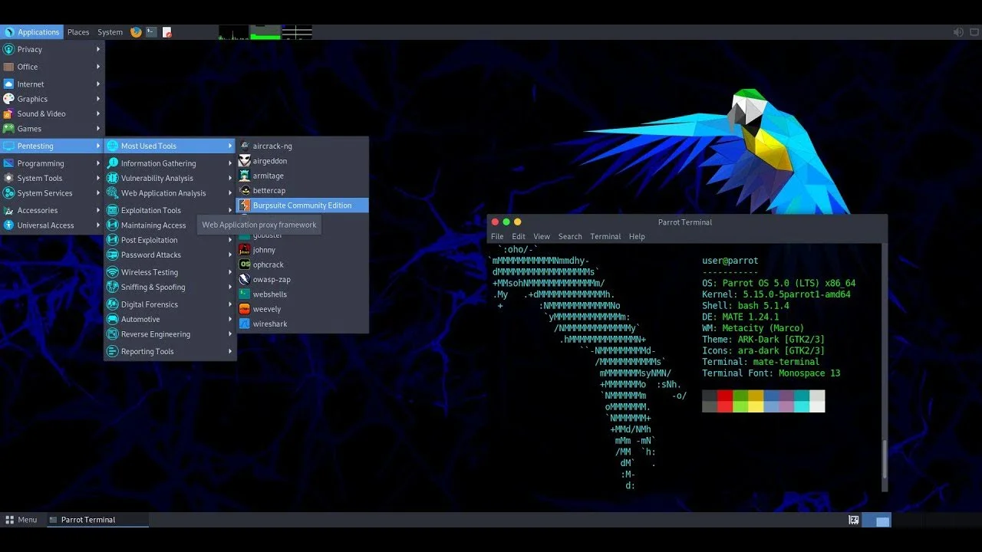Expand Vulnerability Analysis submenu
The image size is (982, 552).
170,178
